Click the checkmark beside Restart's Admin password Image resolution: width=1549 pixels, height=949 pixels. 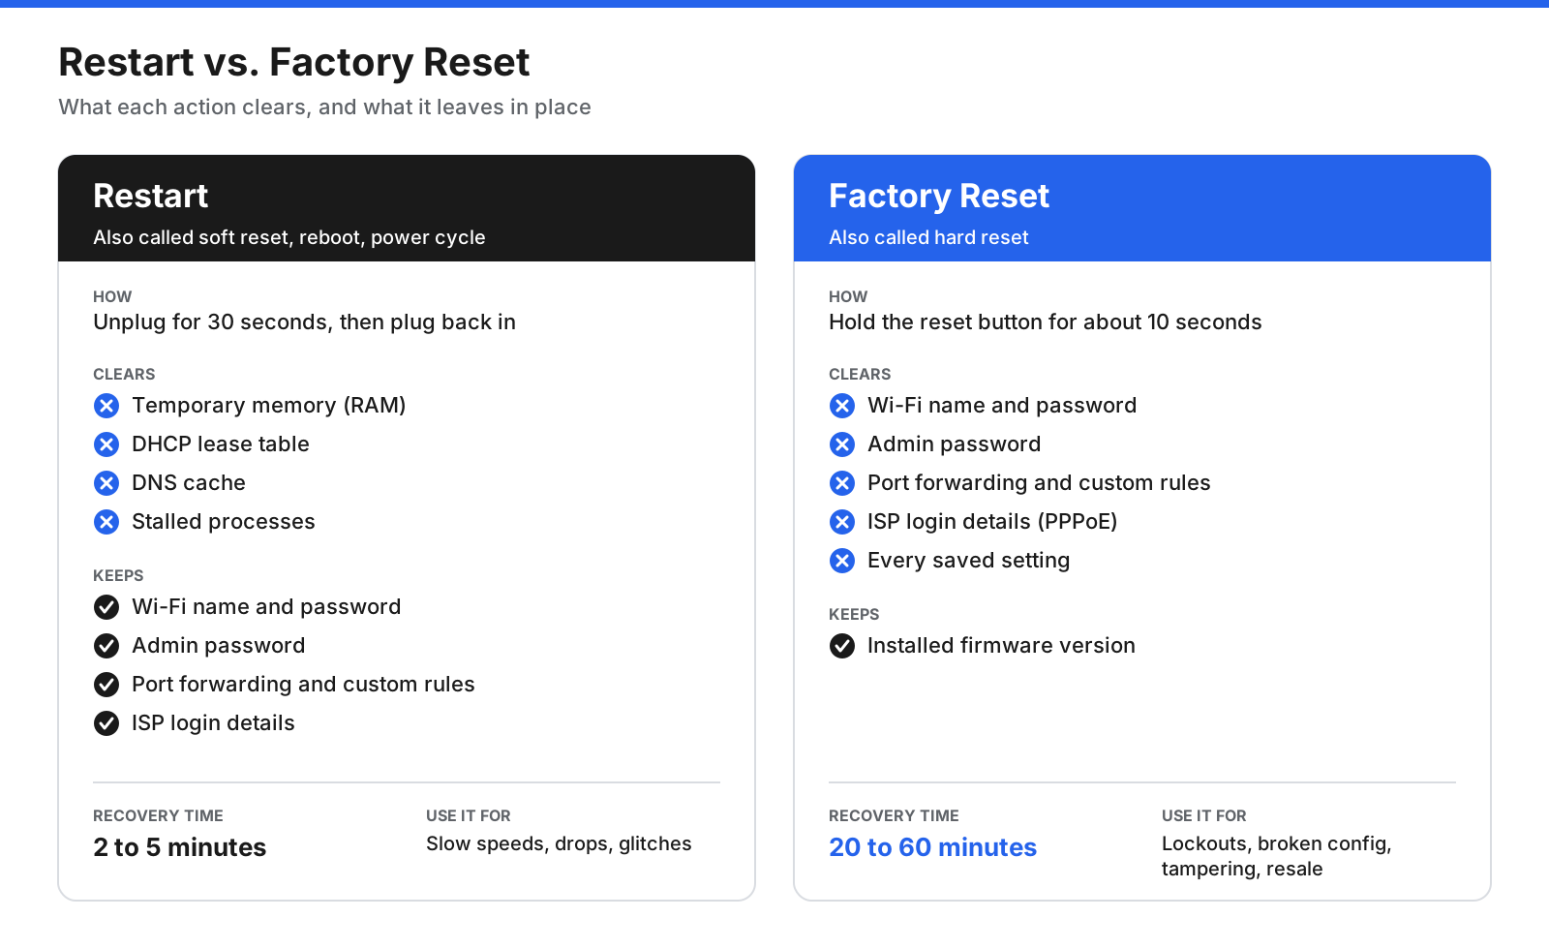click(106, 646)
